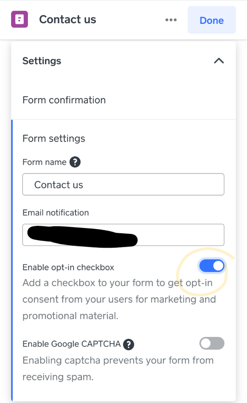The image size is (247, 403).
Task: Click the Email notification label
Action: click(56, 213)
